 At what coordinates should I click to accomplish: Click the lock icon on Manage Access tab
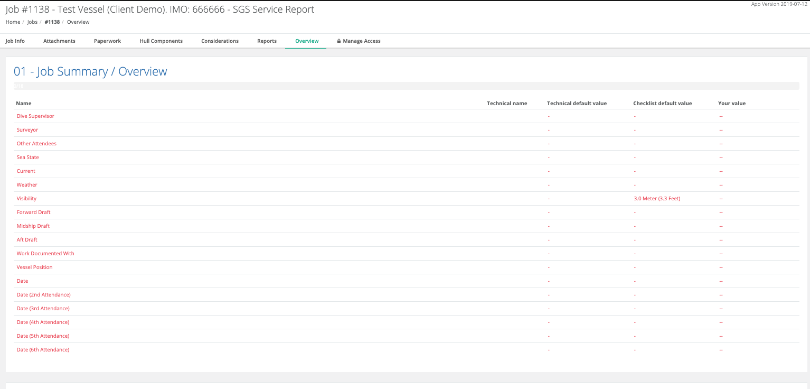click(x=338, y=41)
